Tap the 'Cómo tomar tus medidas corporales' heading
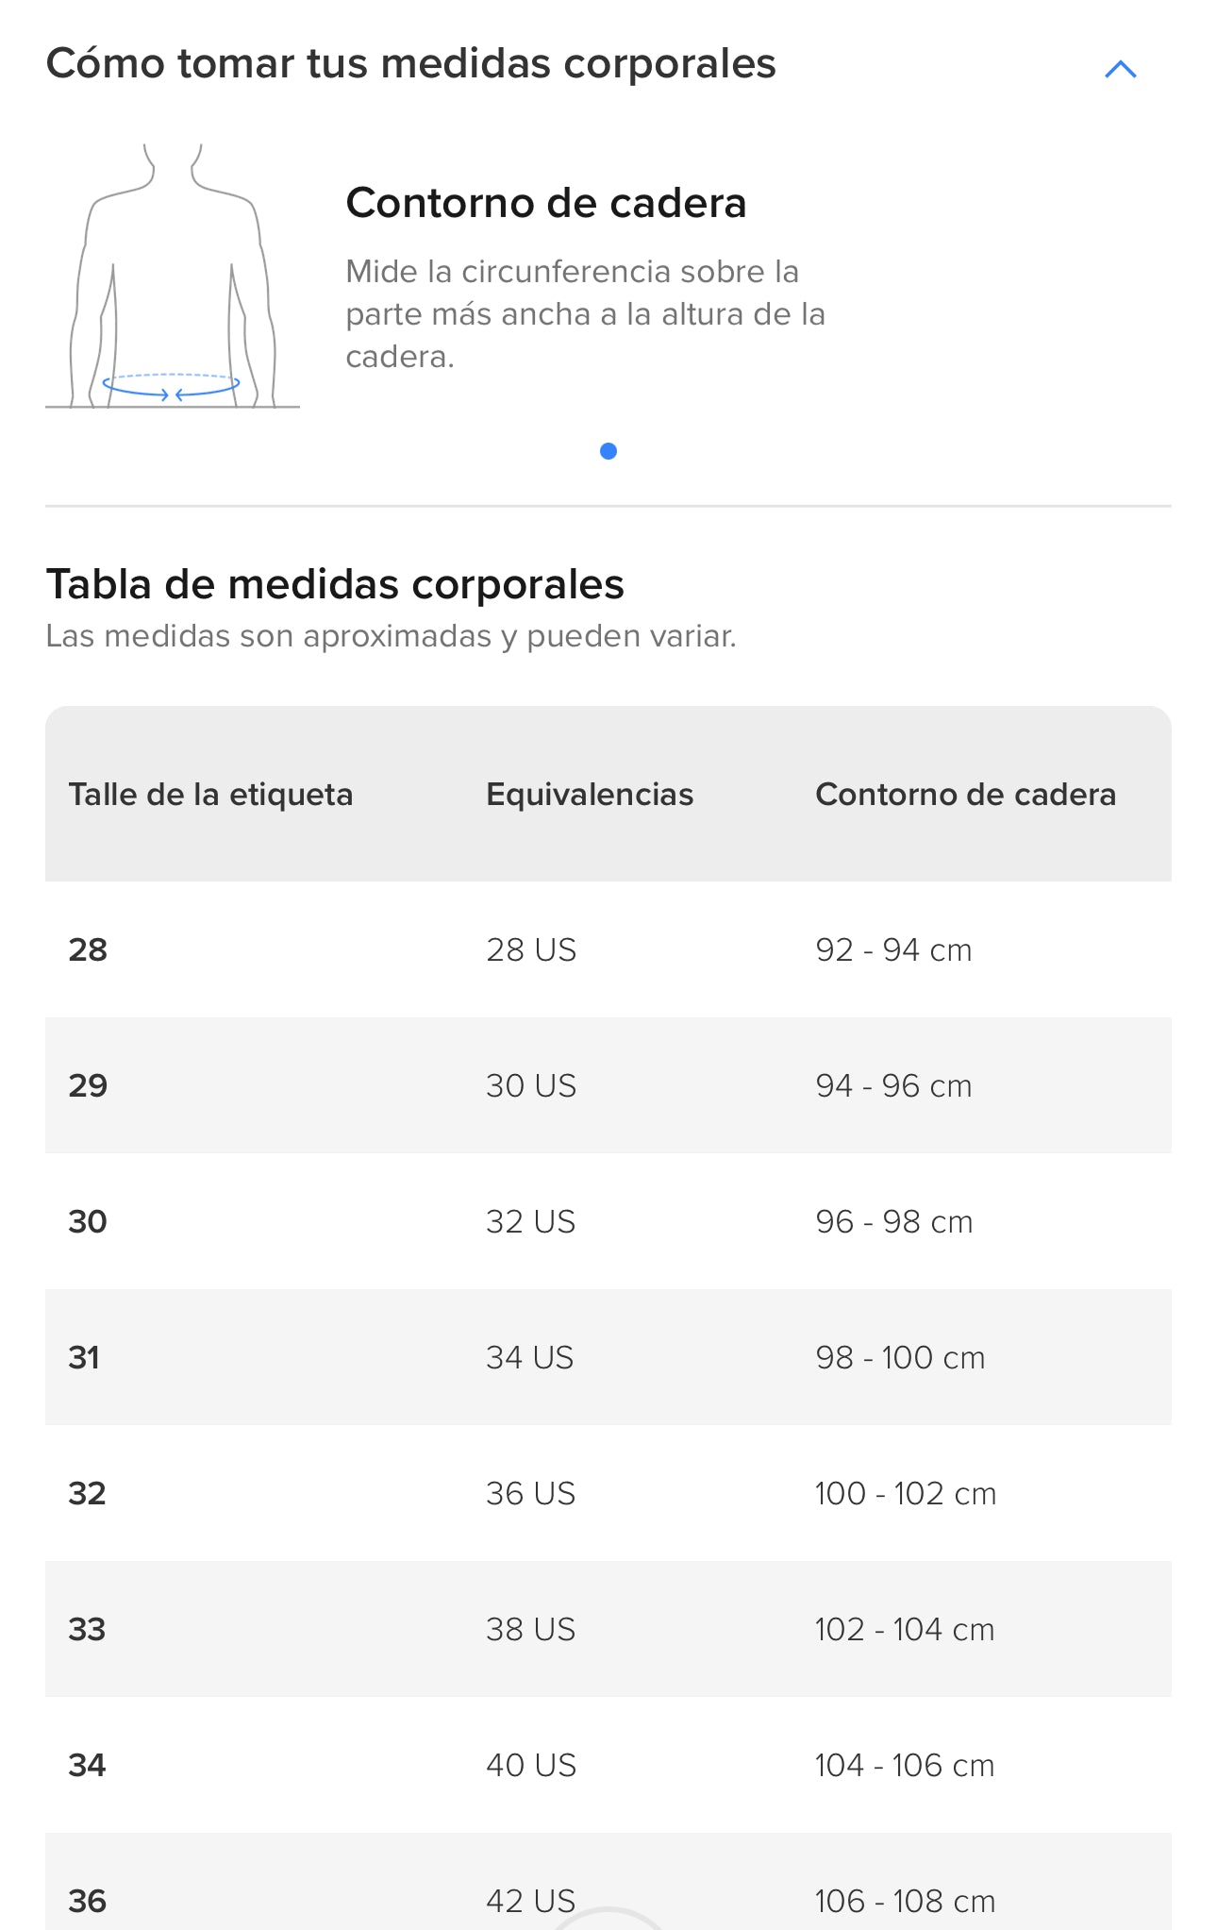The height and width of the screenshot is (1930, 1217). [410, 64]
